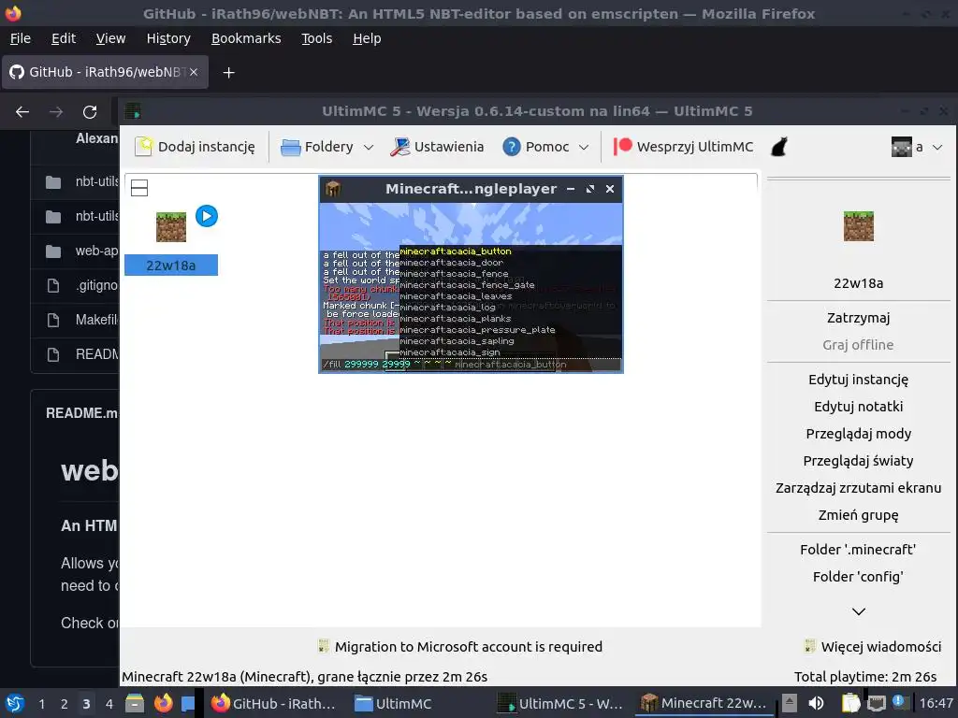Select minecraft:acacia_planks suggestion
Viewport: 958px width, 718px height.
coord(456,318)
